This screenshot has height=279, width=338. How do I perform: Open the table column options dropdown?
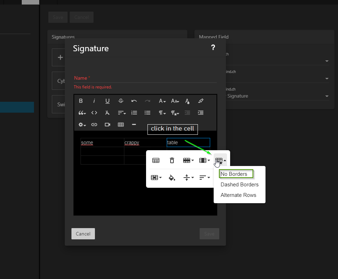[204, 160]
